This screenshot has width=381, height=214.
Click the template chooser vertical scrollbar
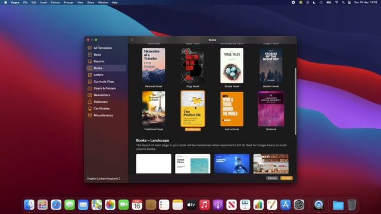[x=295, y=101]
